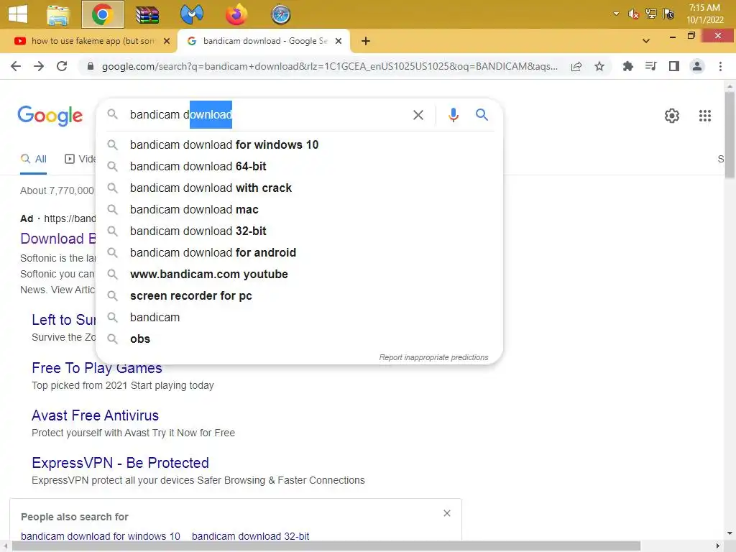Pick the plain bandicam suggestion

click(299, 317)
